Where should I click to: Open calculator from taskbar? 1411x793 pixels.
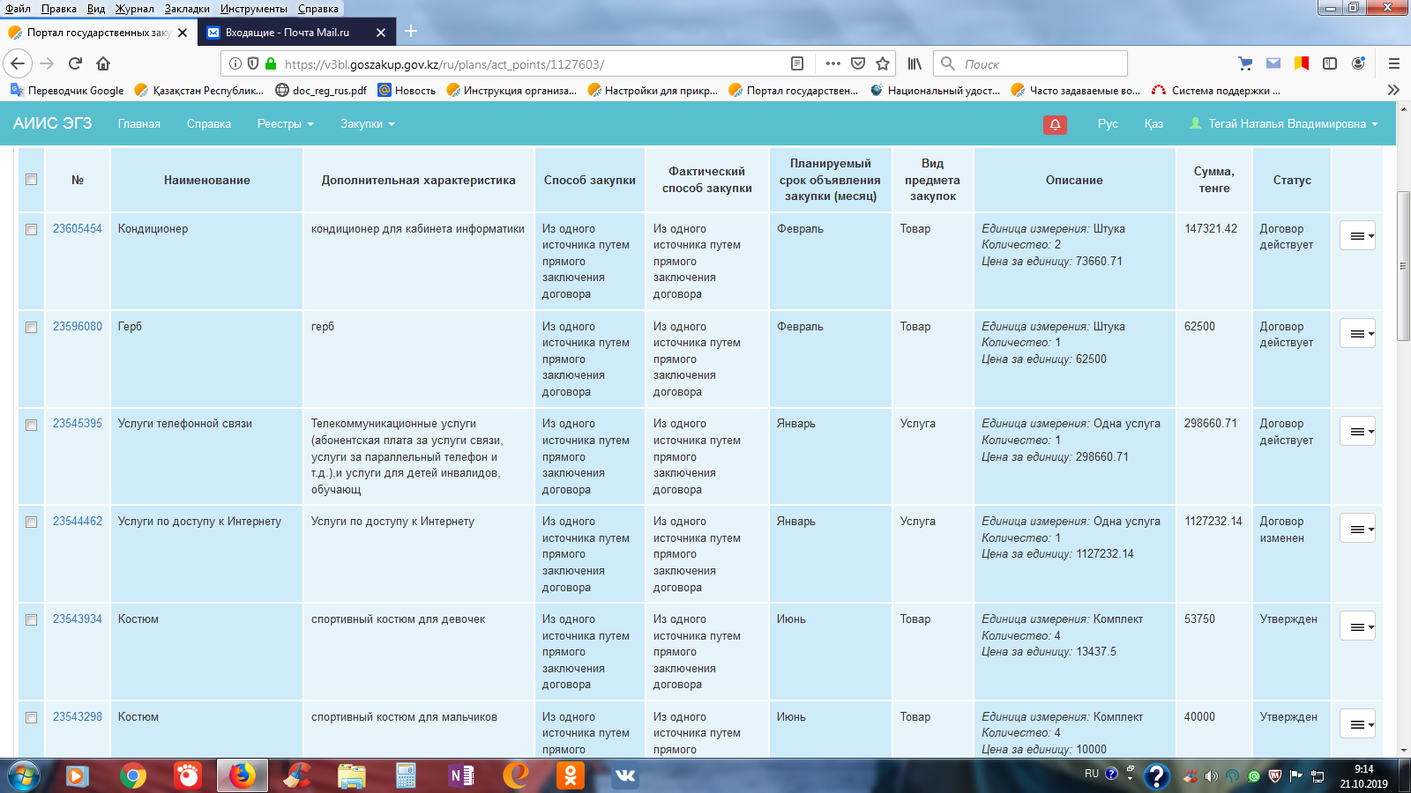coord(407,775)
